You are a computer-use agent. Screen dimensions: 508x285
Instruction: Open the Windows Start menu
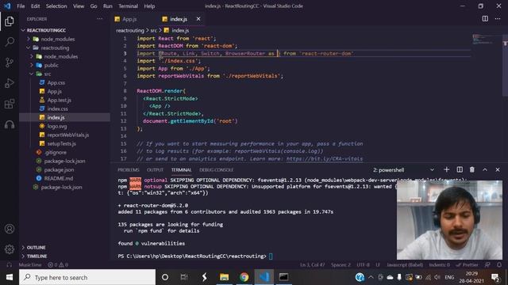10,277
